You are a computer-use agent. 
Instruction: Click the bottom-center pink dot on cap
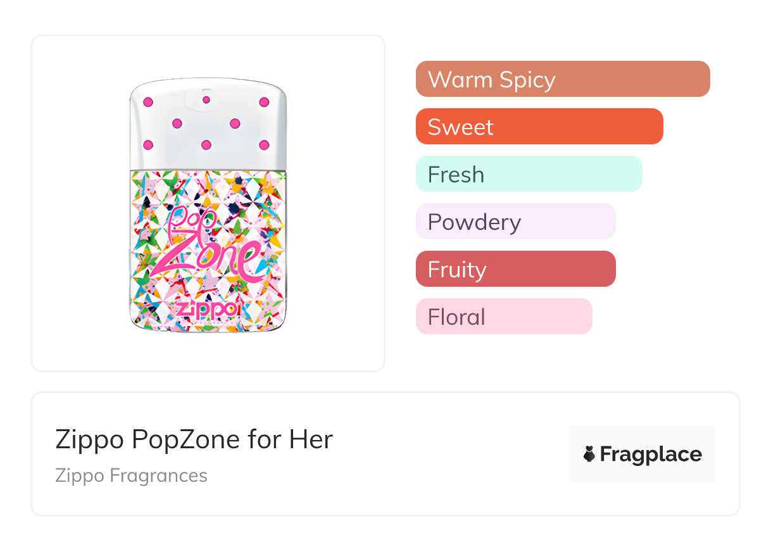[206, 145]
